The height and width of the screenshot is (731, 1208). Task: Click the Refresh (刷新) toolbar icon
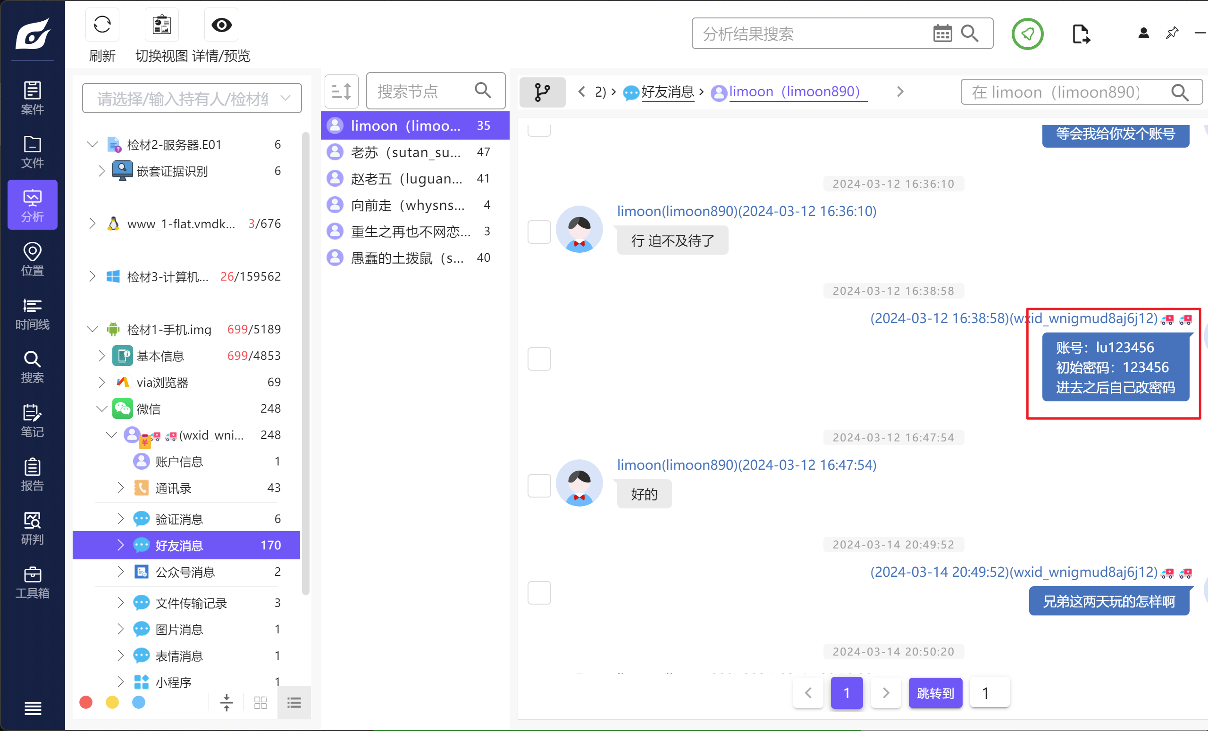click(102, 25)
